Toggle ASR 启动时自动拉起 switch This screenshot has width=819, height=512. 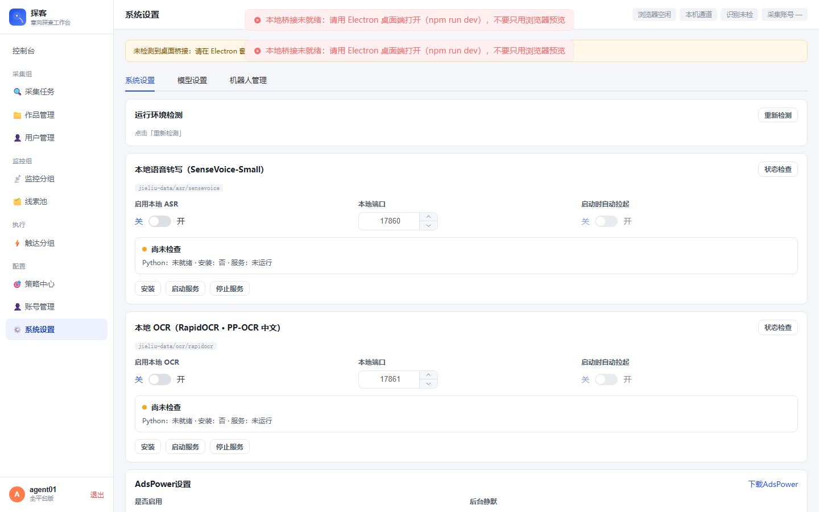pyautogui.click(x=606, y=221)
